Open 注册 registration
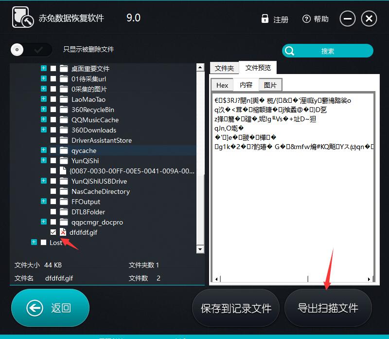389x339 pixels. 281,19
